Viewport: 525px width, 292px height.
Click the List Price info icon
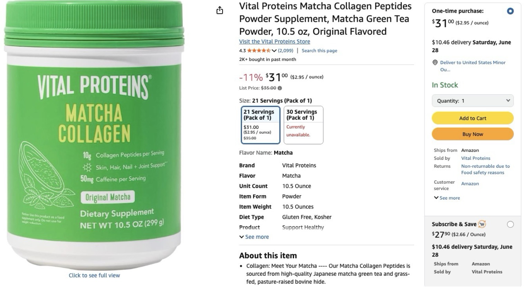click(x=280, y=88)
